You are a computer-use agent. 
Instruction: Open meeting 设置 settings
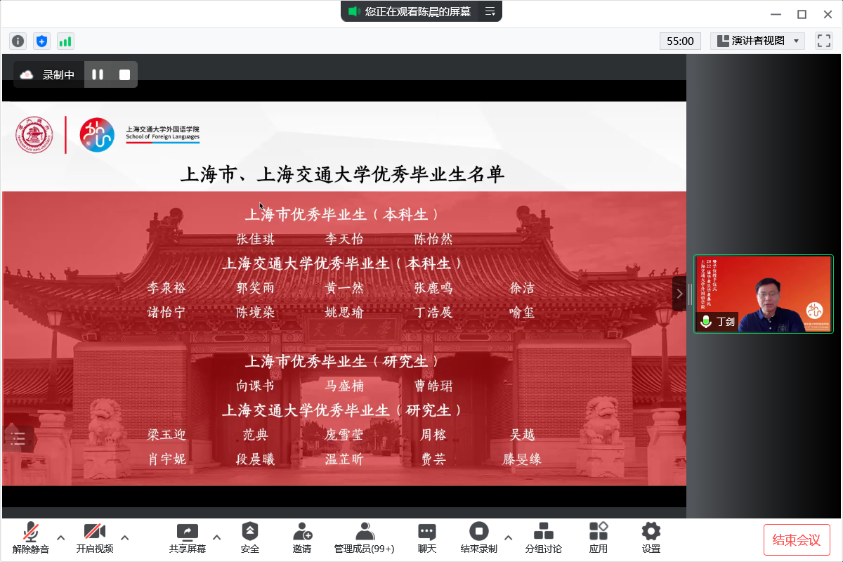[651, 538]
